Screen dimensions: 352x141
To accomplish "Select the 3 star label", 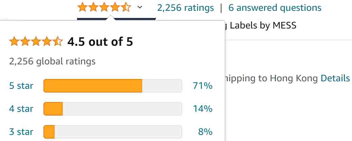I will click(21, 132).
